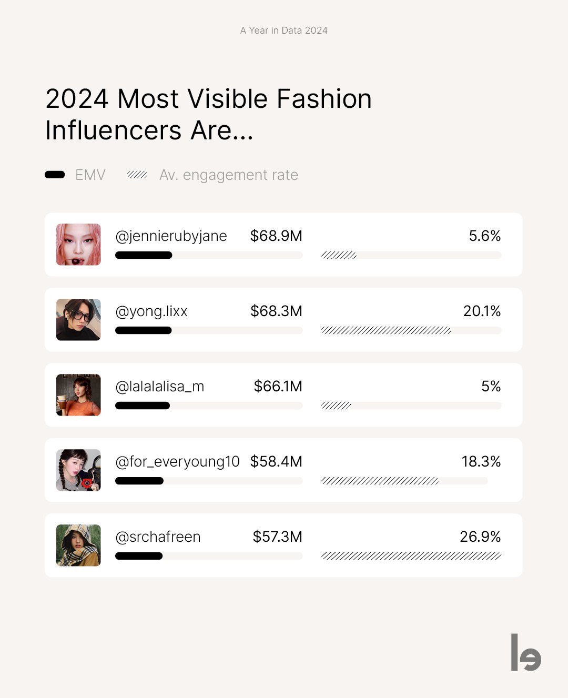Click the striped engagement rate legend icon
Image resolution: width=568 pixels, height=698 pixels.
point(137,175)
